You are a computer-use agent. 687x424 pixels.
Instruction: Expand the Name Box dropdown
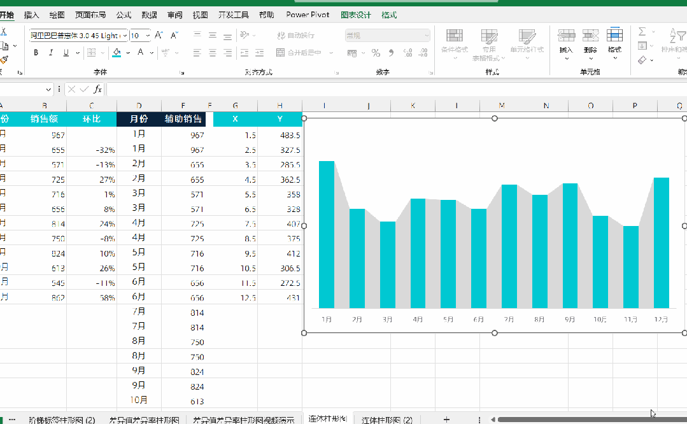[48, 89]
